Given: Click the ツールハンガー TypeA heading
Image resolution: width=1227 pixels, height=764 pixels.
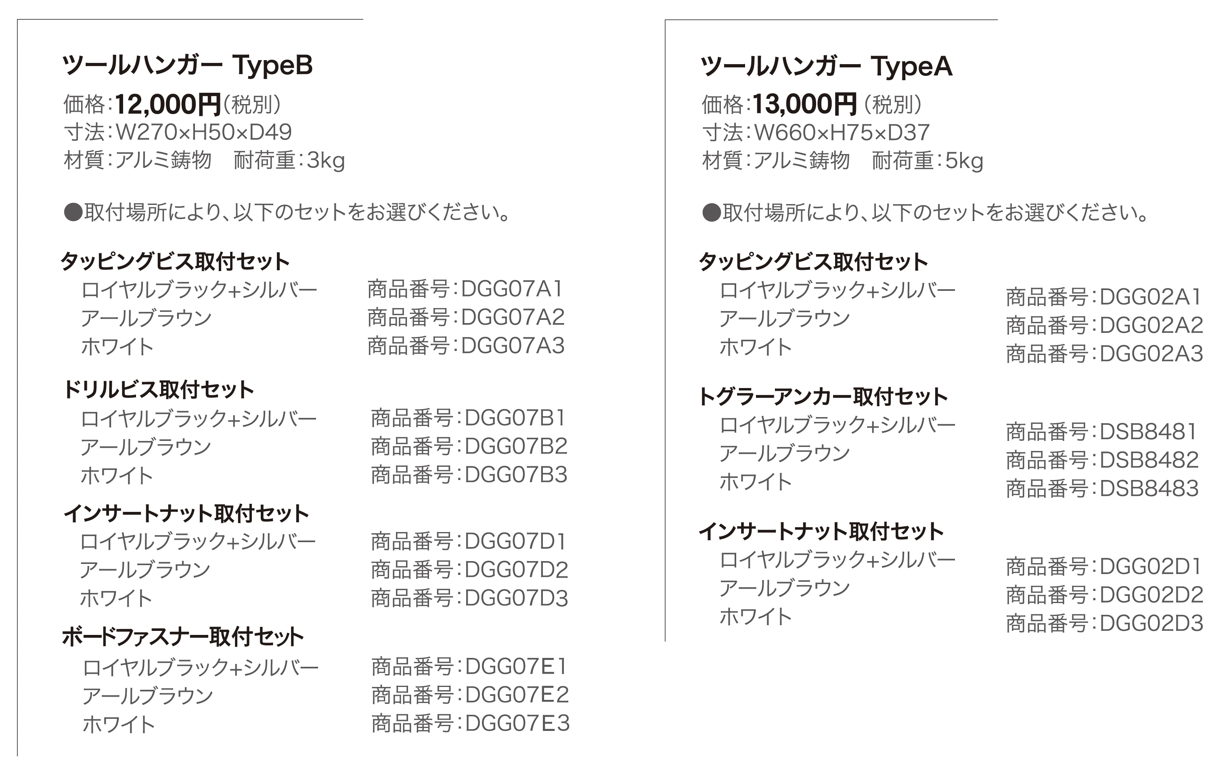Looking at the screenshot, I should 826,67.
